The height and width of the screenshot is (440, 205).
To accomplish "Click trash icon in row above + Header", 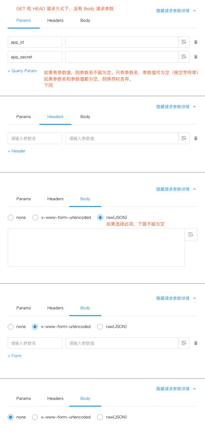I will (x=196, y=138).
